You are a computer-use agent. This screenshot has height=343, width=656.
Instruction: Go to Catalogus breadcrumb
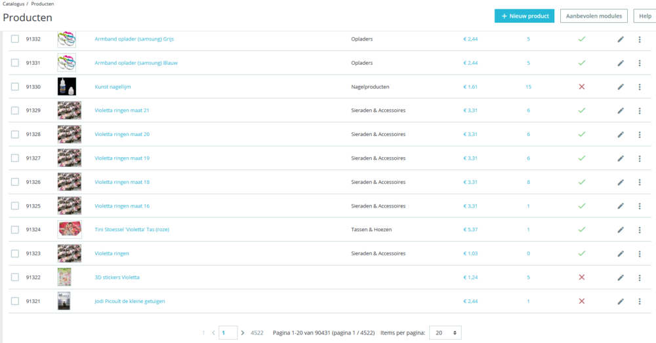(x=13, y=4)
